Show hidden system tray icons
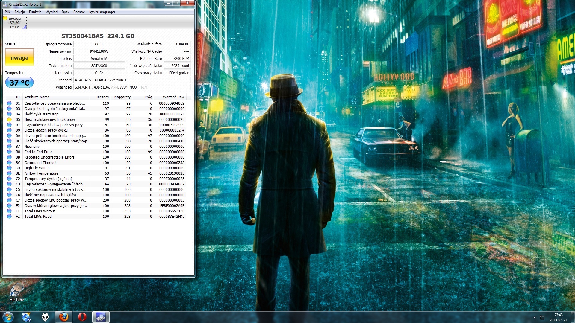The image size is (575, 323). pyautogui.click(x=535, y=317)
